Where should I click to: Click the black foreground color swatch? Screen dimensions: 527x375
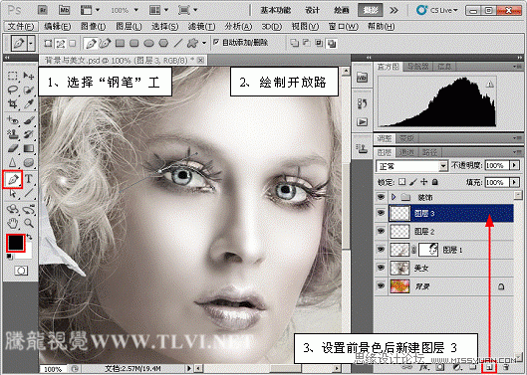pos(16,243)
